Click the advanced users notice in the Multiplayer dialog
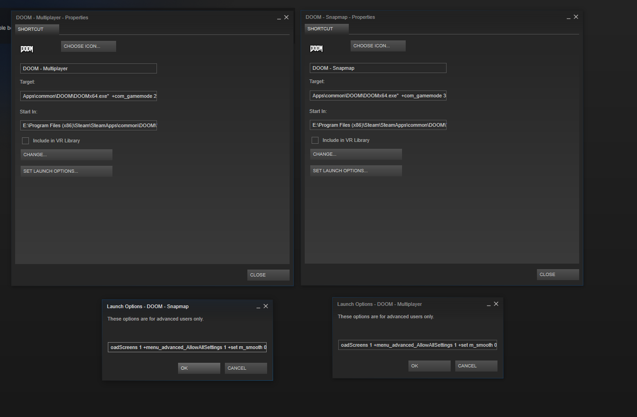Image resolution: width=637 pixels, height=417 pixels. (x=386, y=317)
